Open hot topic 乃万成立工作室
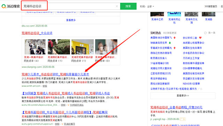223x126 pixels. (191, 58)
